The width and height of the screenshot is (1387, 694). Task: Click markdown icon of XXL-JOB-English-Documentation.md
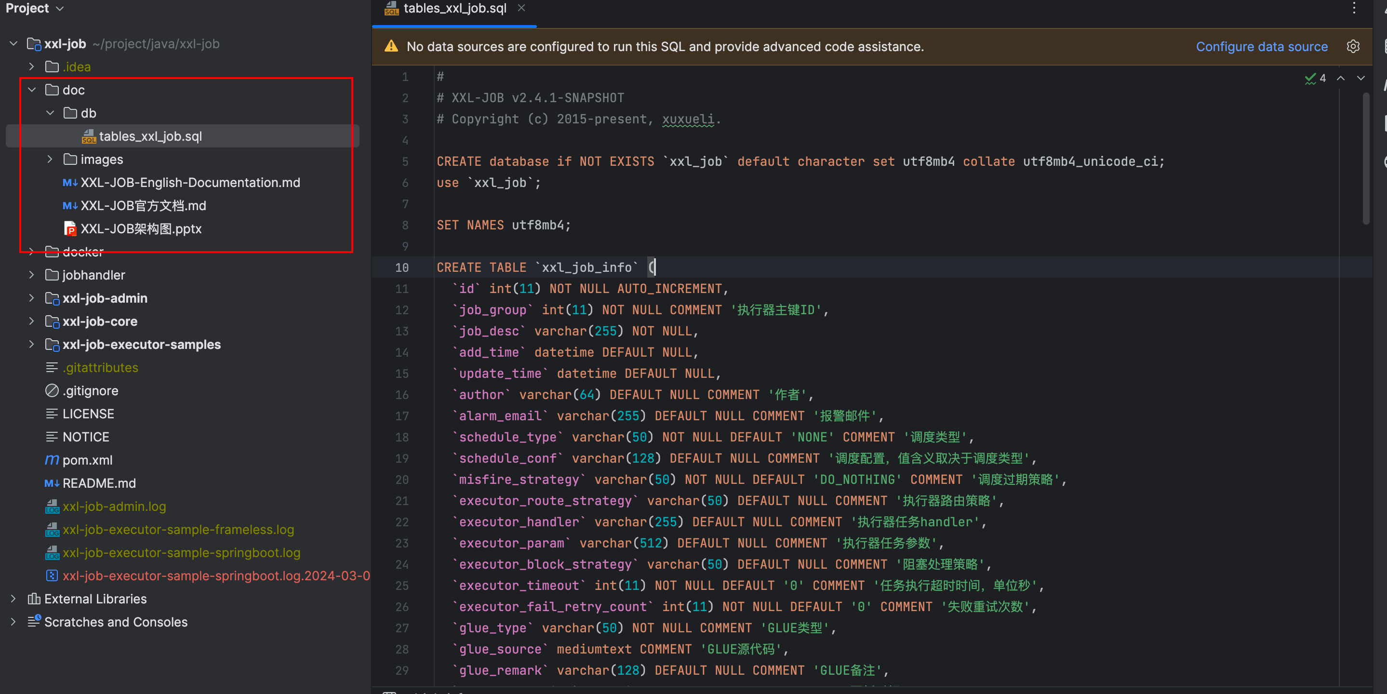69,183
